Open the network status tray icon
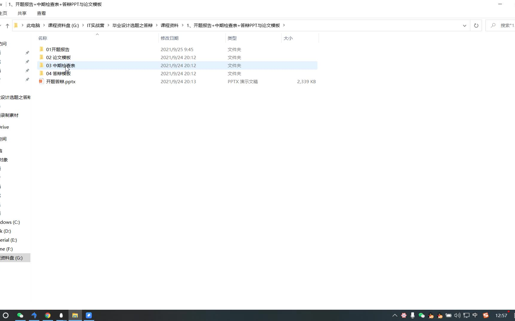This screenshot has width=515, height=321. [x=466, y=315]
